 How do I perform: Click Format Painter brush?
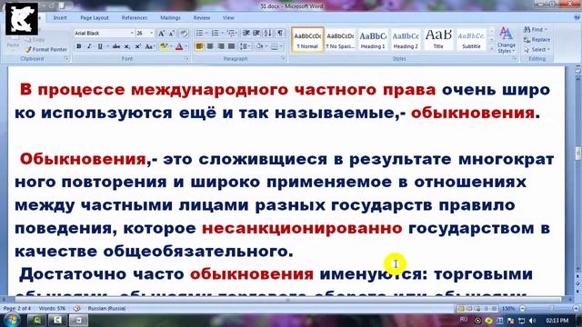(46, 49)
